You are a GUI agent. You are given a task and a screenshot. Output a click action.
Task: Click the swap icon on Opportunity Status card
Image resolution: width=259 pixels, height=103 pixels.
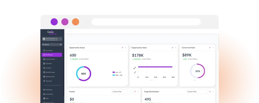(123, 48)
